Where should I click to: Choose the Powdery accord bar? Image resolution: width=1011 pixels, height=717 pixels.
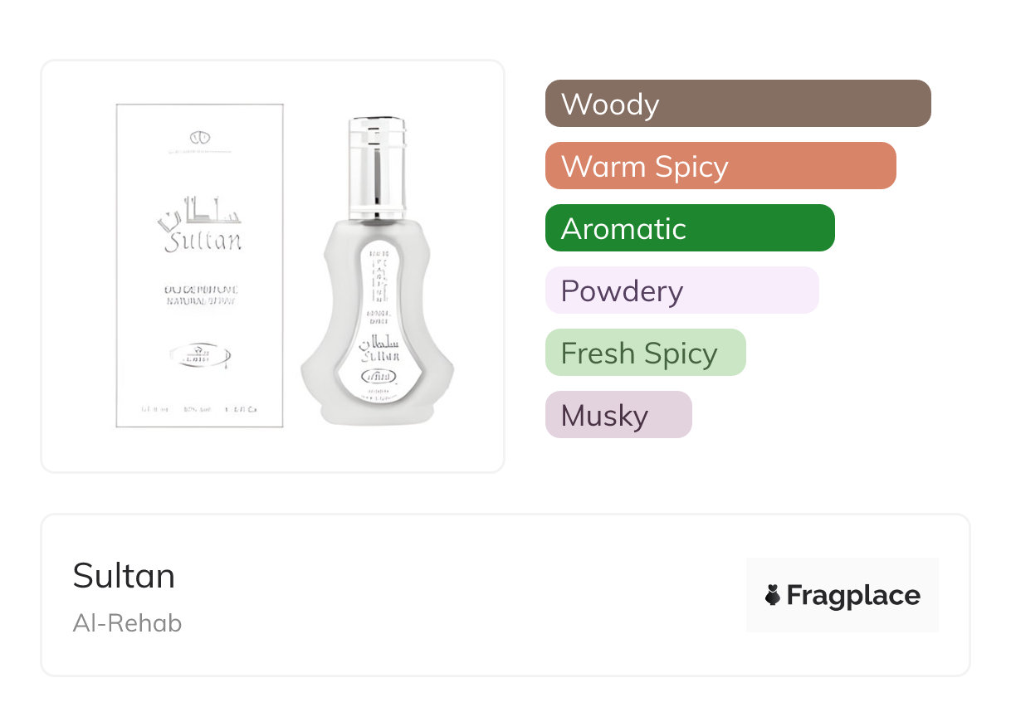[x=681, y=290]
